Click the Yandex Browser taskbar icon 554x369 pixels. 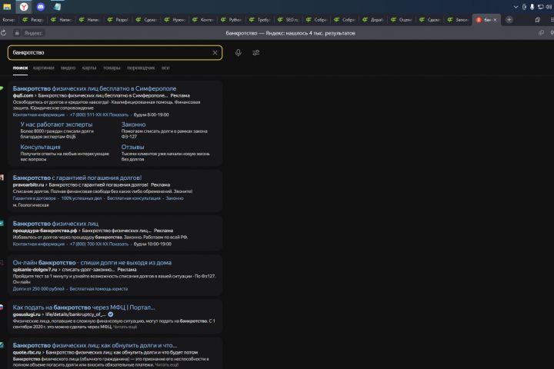pyautogui.click(x=24, y=6)
